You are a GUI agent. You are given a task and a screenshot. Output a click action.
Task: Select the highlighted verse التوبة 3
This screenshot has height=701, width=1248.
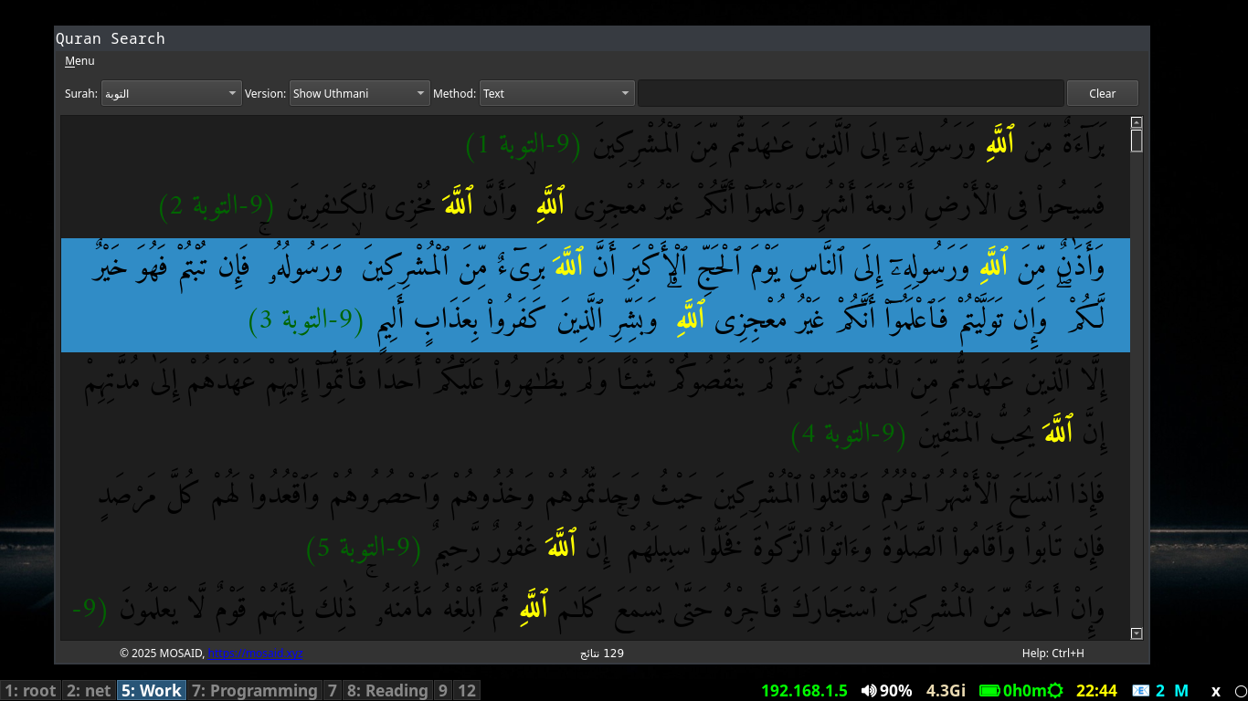[594, 295]
